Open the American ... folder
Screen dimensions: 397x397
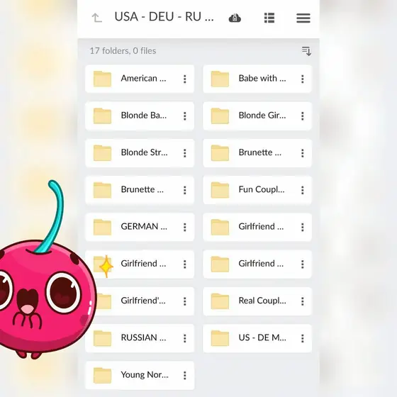click(140, 79)
